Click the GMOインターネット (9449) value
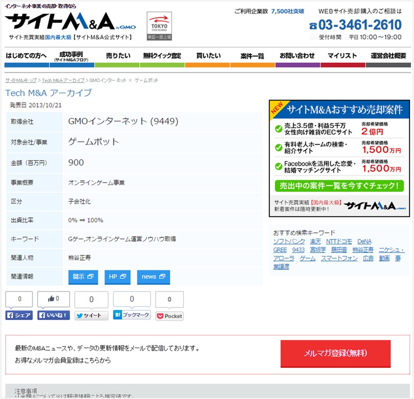Viewport: 414px width, 399px height. pyautogui.click(x=123, y=121)
